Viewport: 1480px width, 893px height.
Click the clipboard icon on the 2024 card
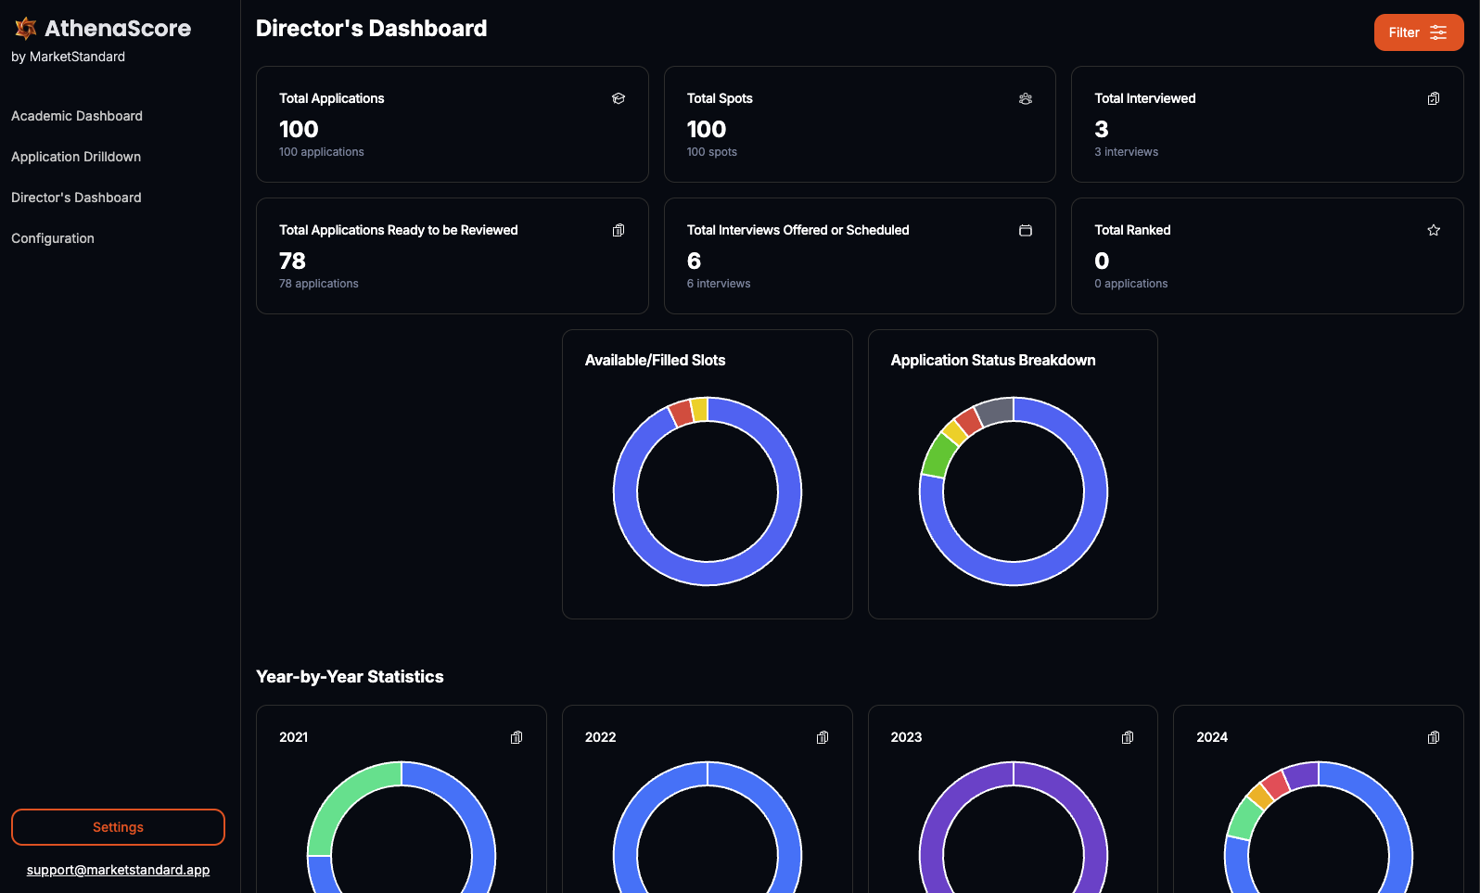pos(1434,737)
